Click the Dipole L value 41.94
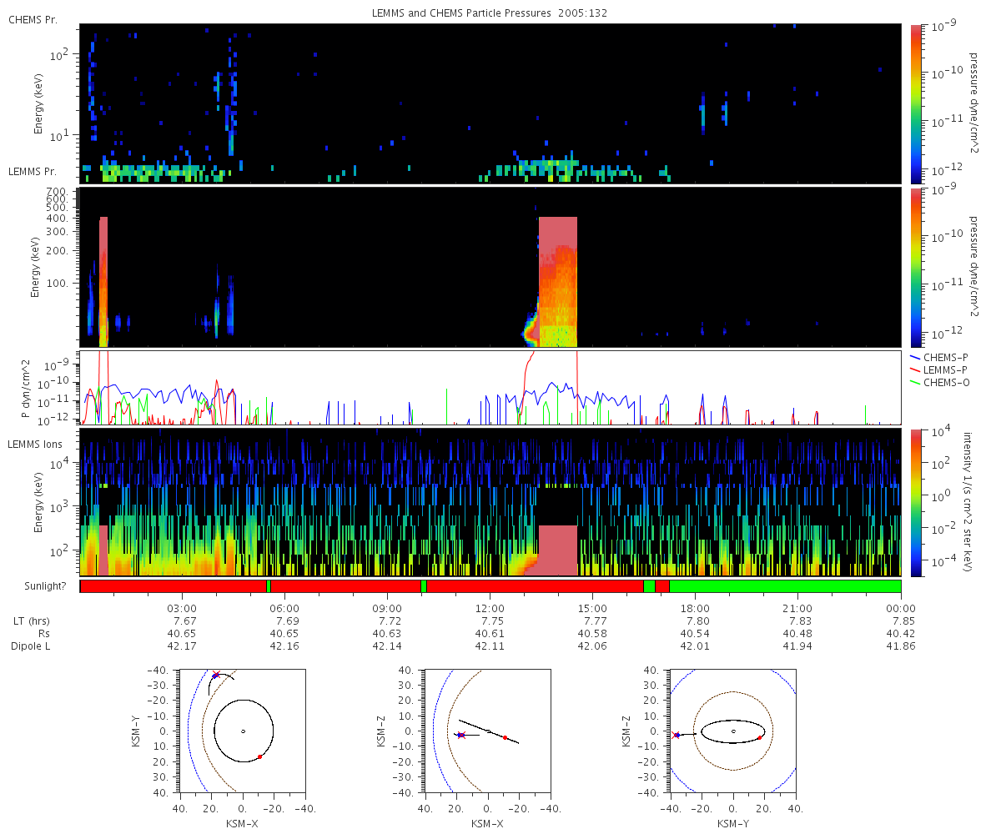This screenshot has width=1001, height=834. [x=798, y=646]
